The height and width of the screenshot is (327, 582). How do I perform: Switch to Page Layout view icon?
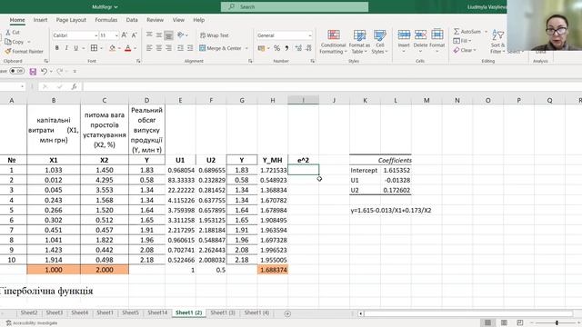504,322
